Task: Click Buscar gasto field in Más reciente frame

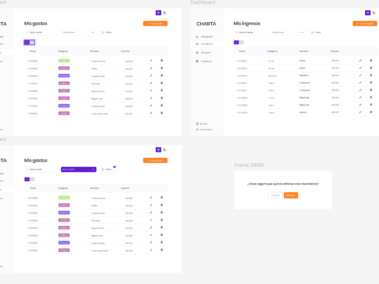Action: coord(42,169)
